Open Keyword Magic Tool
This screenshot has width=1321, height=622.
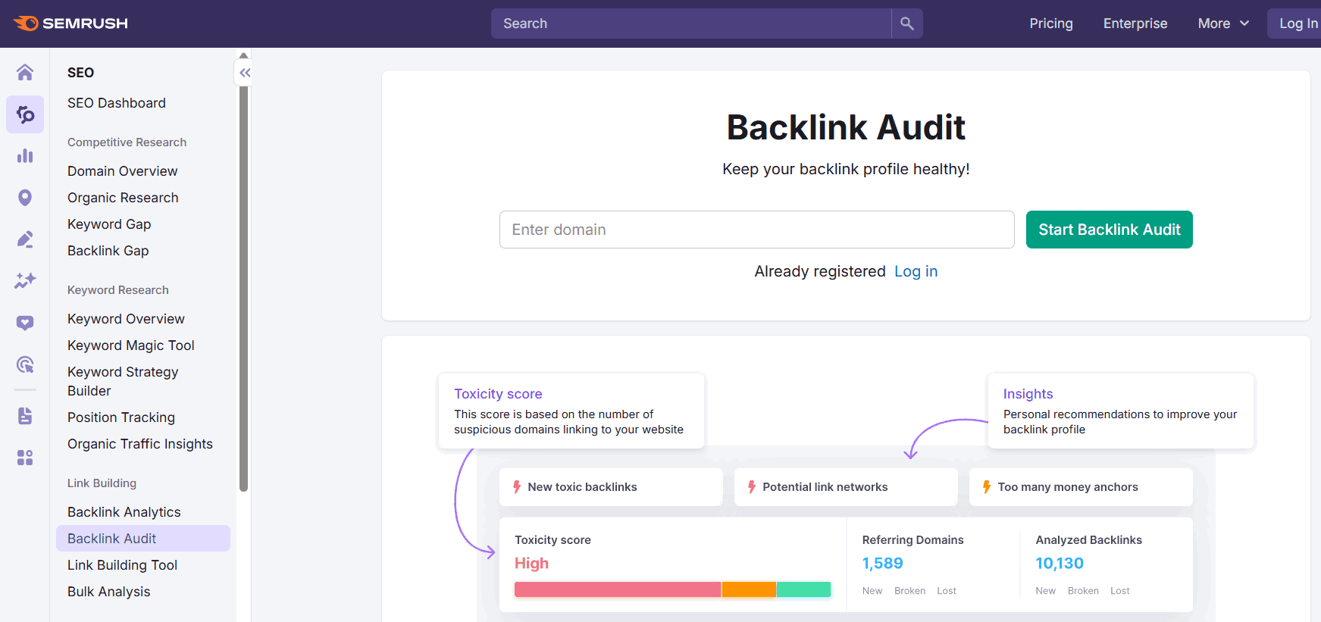[131, 345]
